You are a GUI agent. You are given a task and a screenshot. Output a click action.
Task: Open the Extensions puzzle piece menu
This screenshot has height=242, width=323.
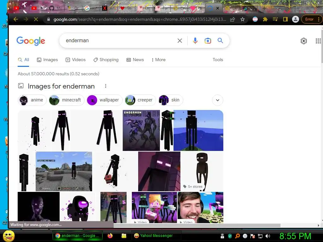[x=265, y=19]
